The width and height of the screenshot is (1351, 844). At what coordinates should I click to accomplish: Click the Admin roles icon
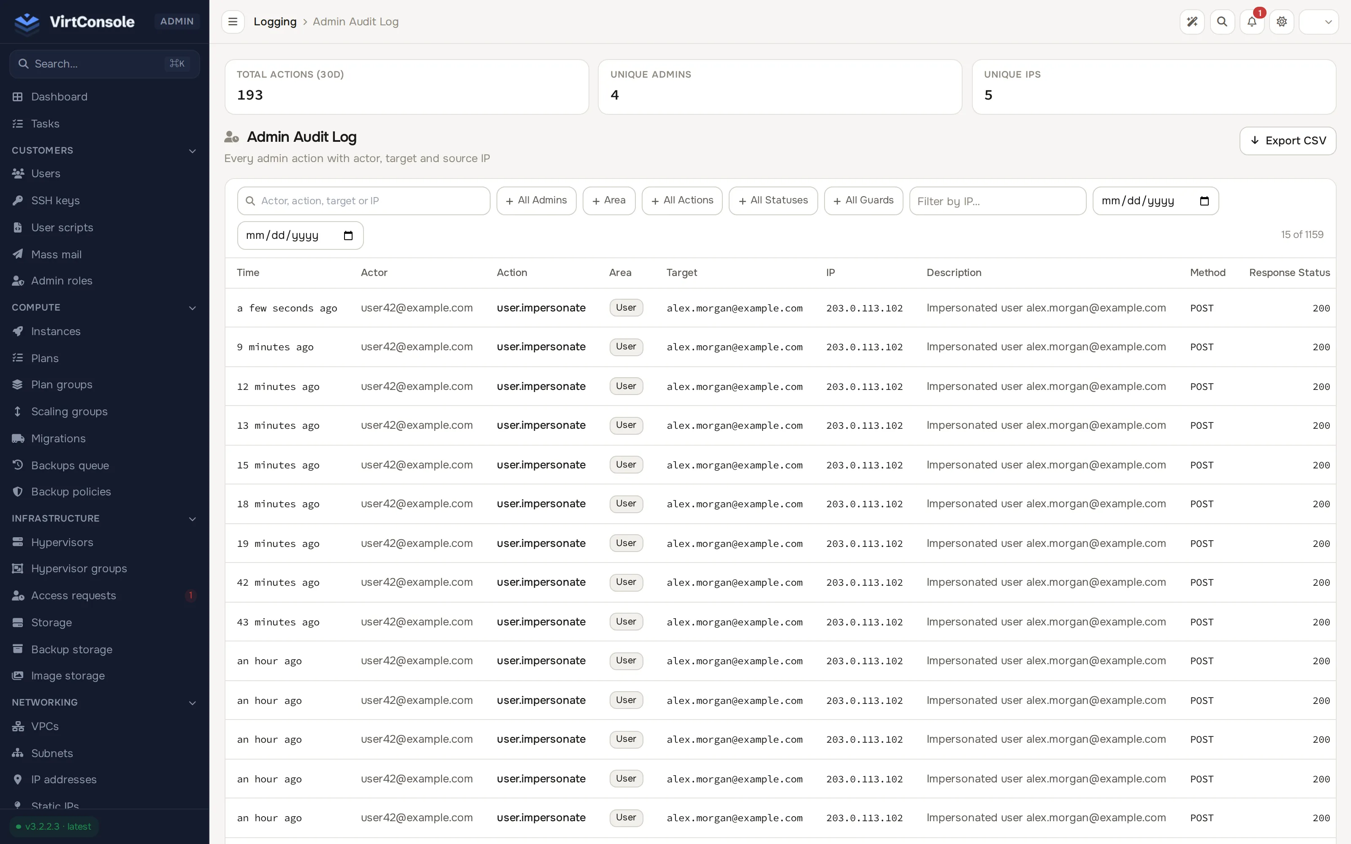click(18, 281)
